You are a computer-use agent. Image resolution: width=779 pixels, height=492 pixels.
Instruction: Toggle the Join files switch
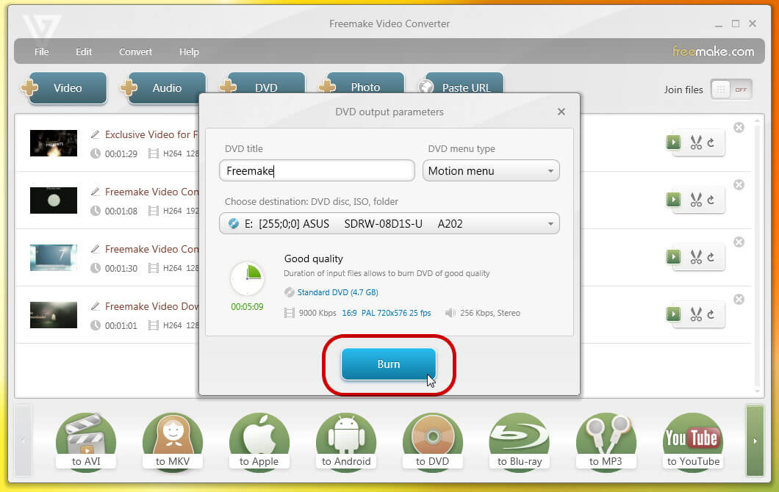click(x=731, y=90)
